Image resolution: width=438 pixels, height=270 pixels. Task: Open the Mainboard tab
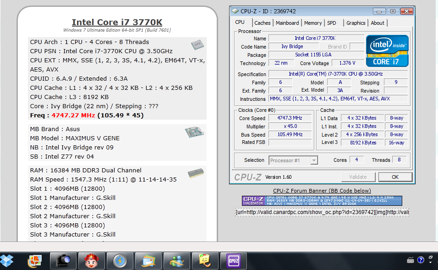[287, 23]
